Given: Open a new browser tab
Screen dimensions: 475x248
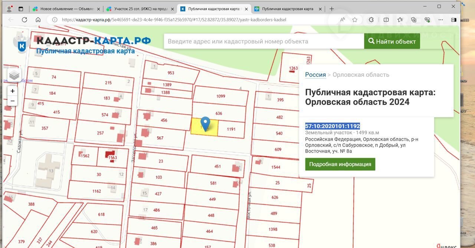Looking at the screenshot, I should (x=331, y=9).
